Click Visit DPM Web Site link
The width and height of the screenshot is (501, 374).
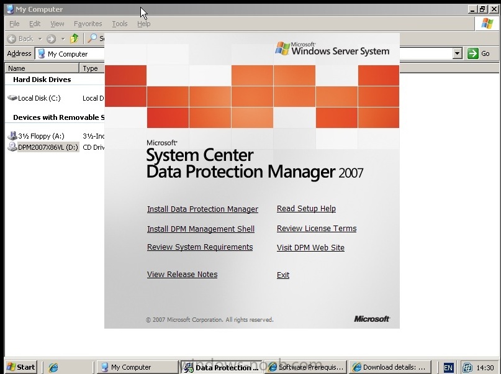[310, 247]
